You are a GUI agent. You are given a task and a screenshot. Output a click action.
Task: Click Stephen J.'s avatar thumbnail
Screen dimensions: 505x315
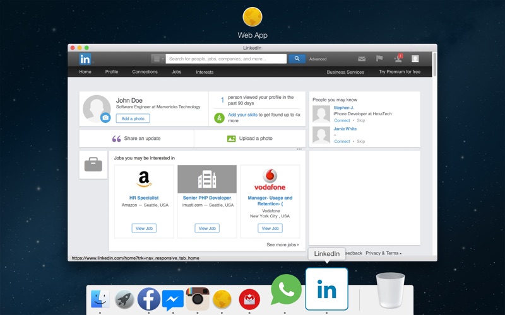click(x=321, y=114)
